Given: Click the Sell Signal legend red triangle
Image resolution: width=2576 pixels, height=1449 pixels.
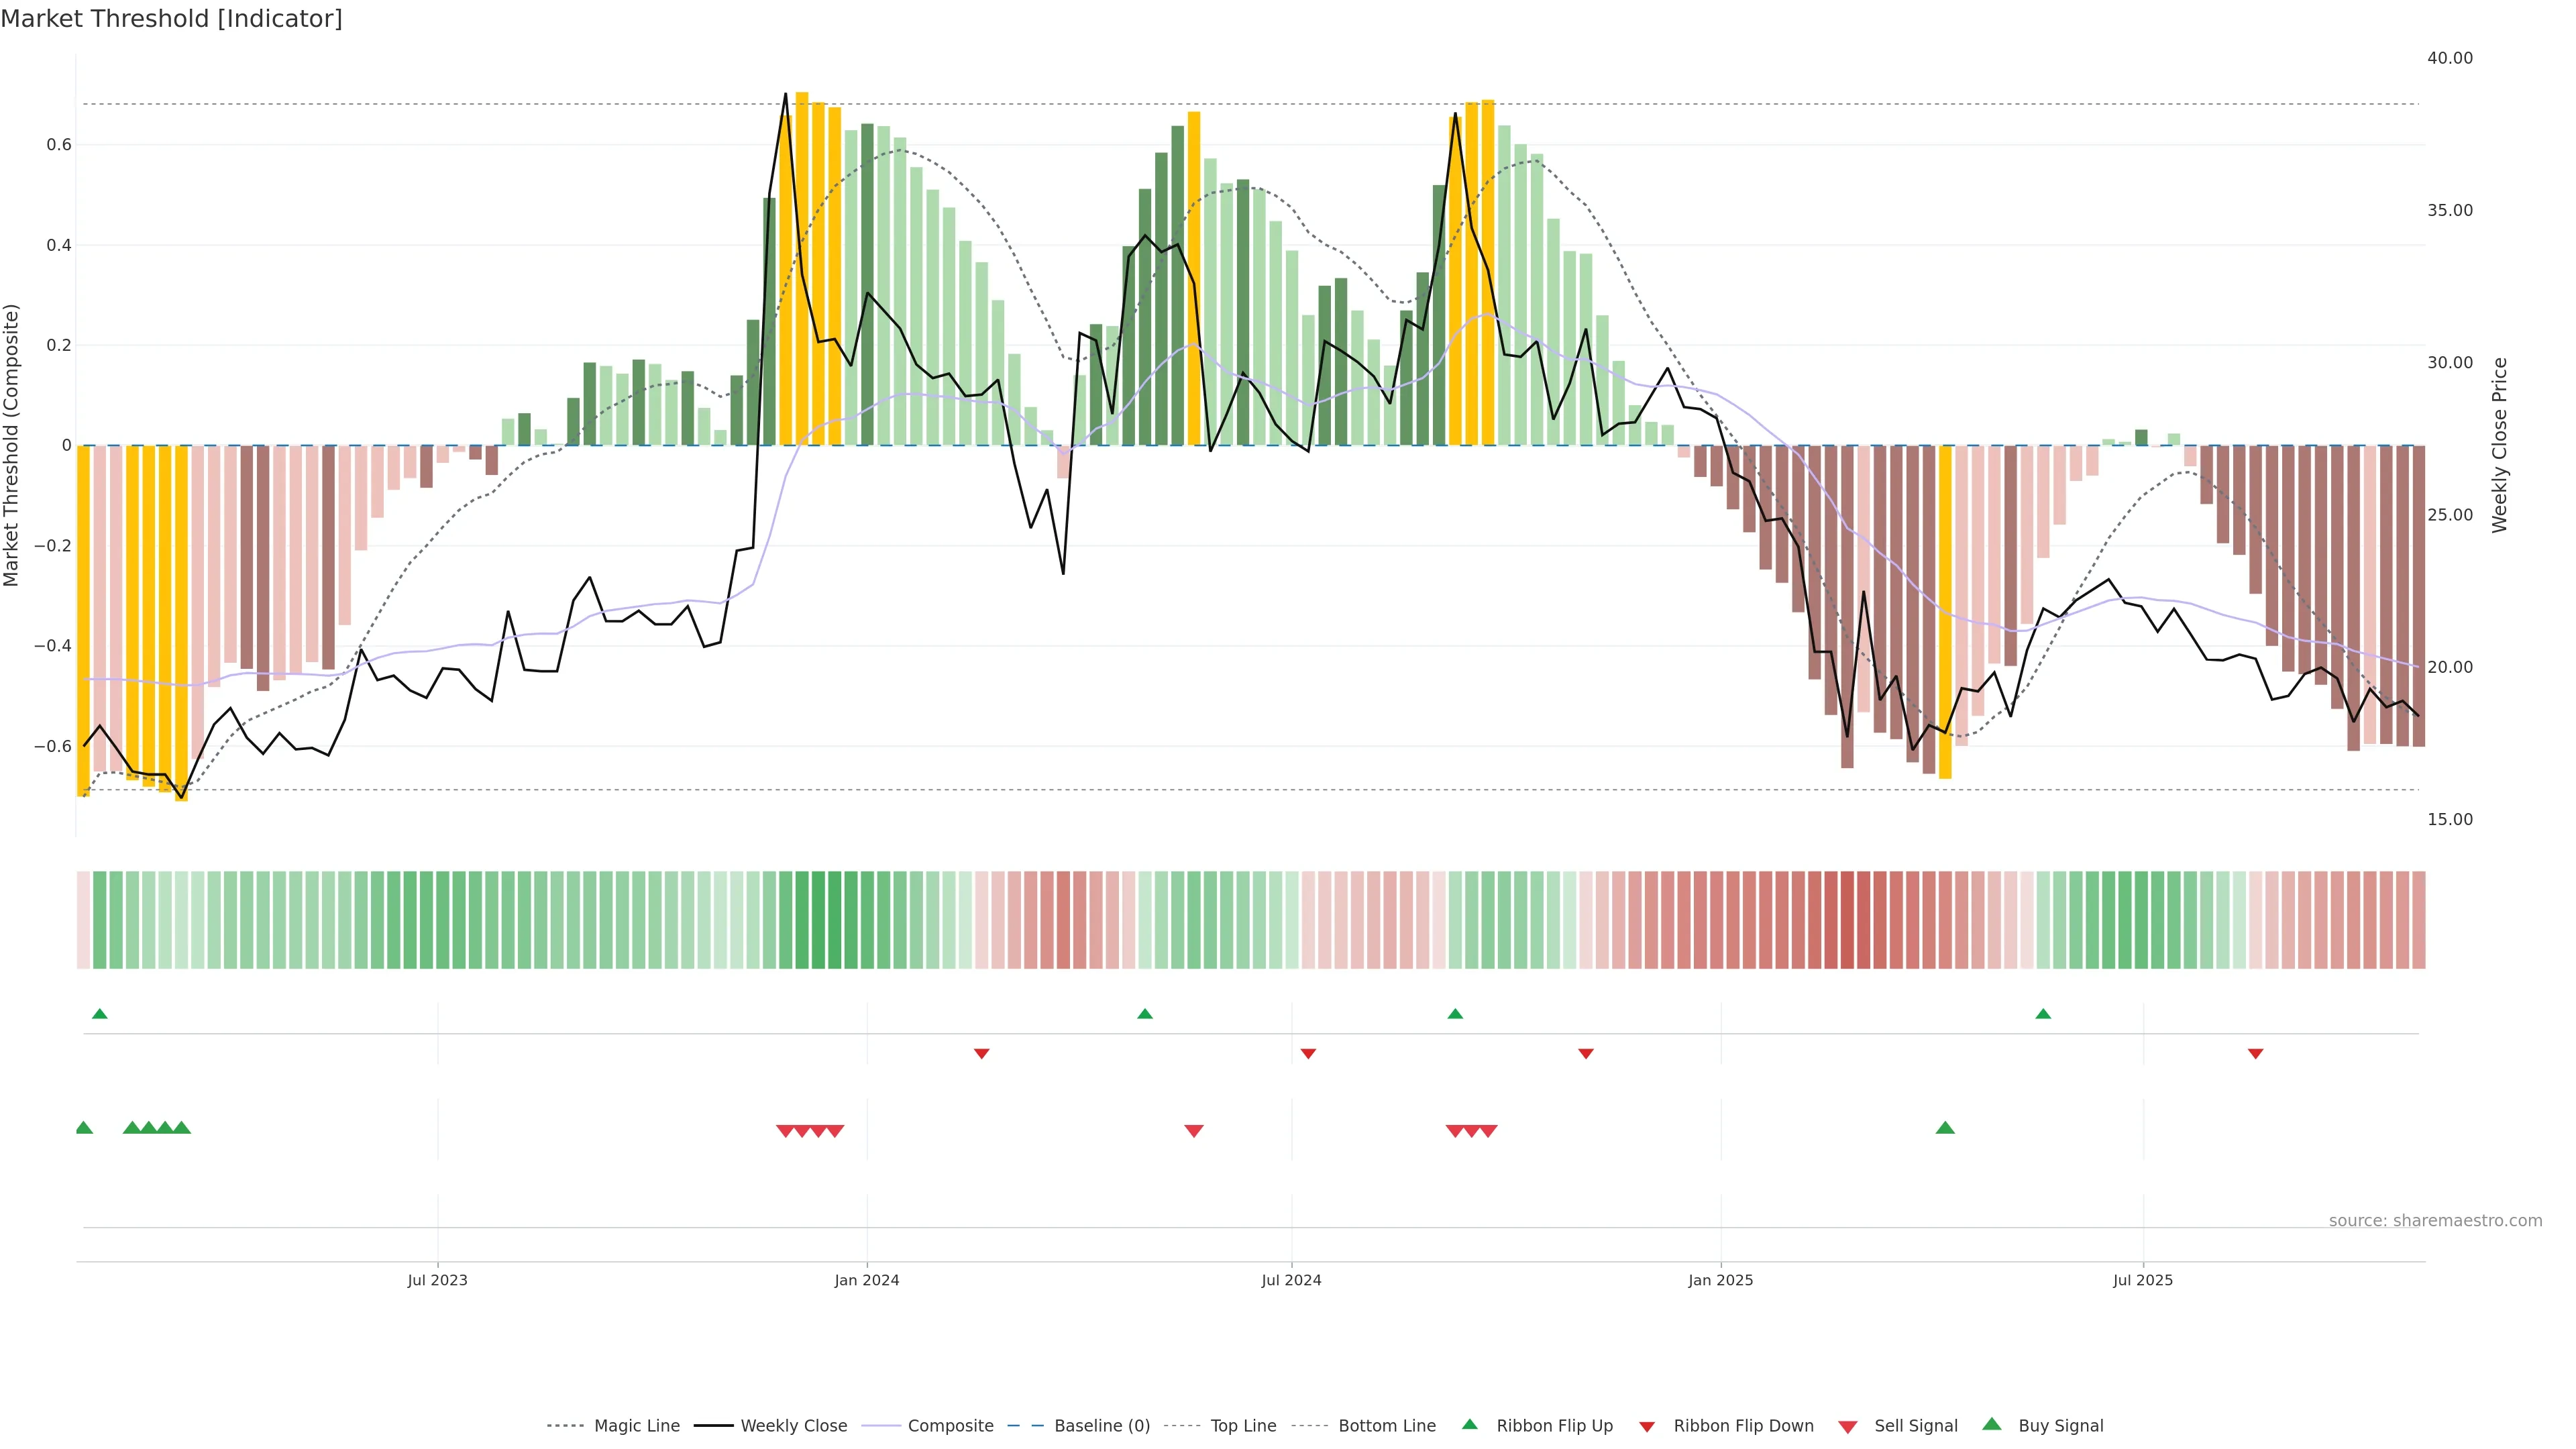Looking at the screenshot, I should (1847, 1426).
